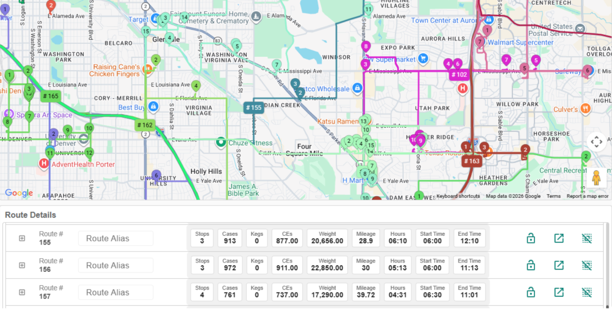
Task: Click the #102 route marker on map
Action: click(x=459, y=75)
